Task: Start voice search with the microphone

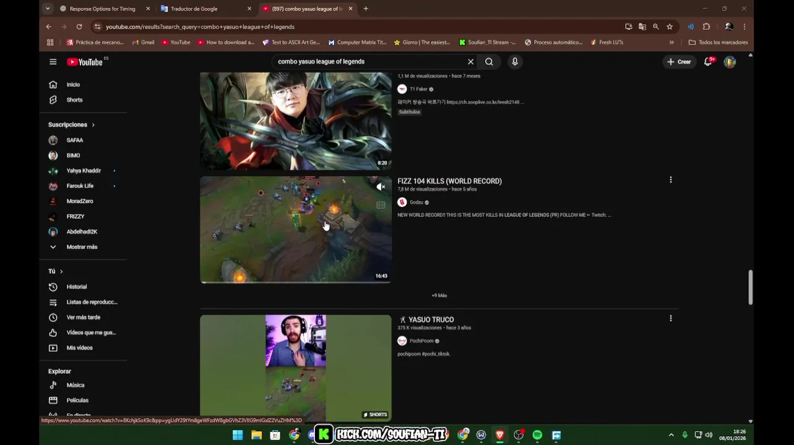Action: pyautogui.click(x=514, y=62)
